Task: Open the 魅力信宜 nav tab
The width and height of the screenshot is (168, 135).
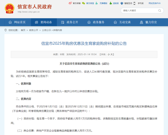Action: click(x=149, y=22)
